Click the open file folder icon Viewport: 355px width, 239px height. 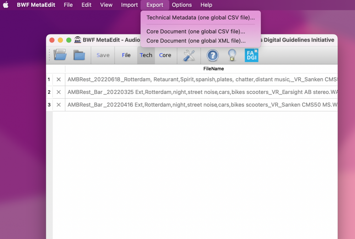click(x=60, y=55)
